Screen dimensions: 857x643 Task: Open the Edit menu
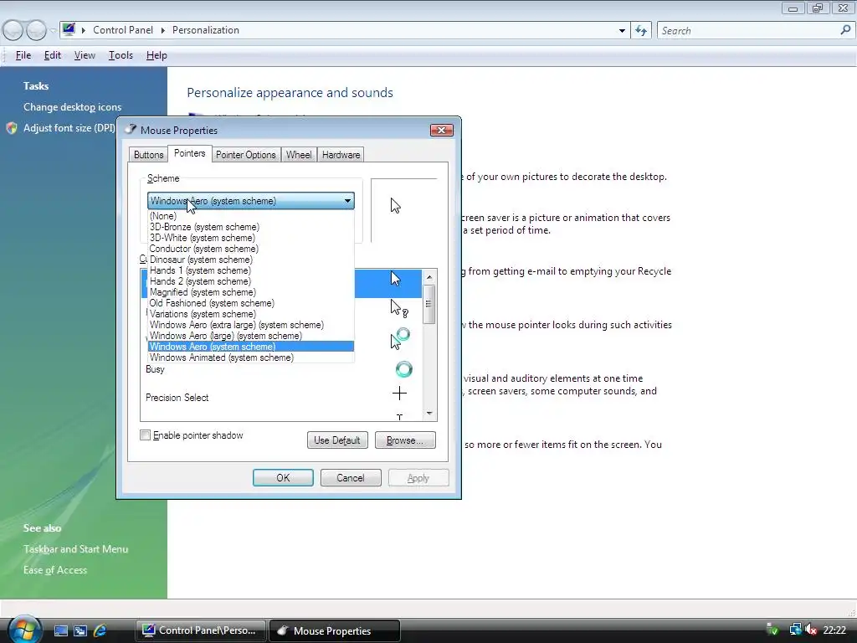(x=53, y=55)
